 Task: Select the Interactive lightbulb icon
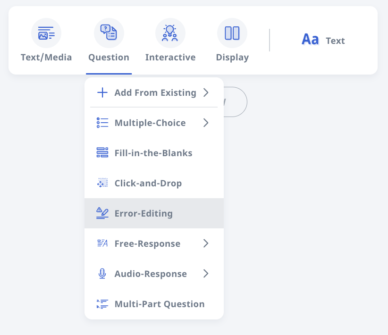tap(170, 33)
